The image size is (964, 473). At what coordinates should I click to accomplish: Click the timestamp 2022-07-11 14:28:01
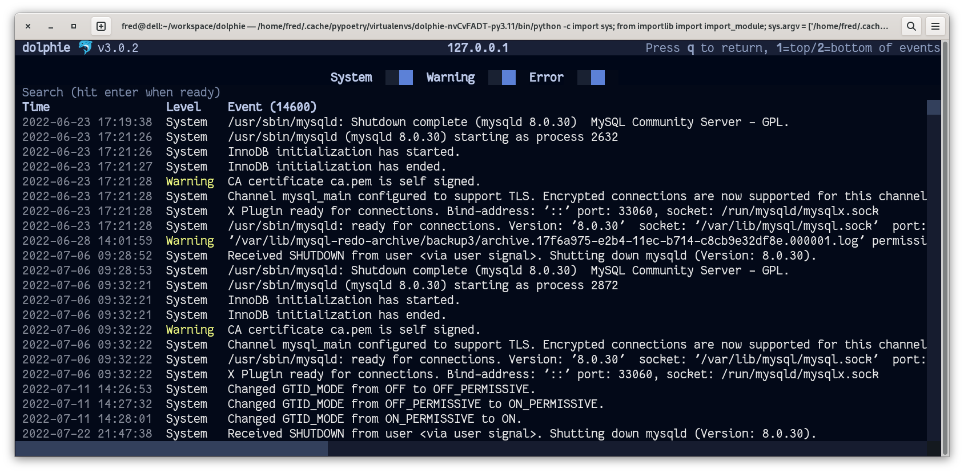click(x=87, y=419)
